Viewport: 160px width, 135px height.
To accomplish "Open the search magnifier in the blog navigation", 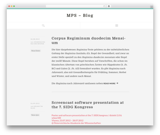I will (43, 26).
